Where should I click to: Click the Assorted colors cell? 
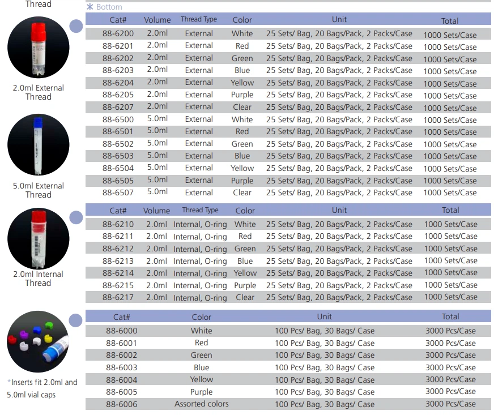tap(202, 404)
